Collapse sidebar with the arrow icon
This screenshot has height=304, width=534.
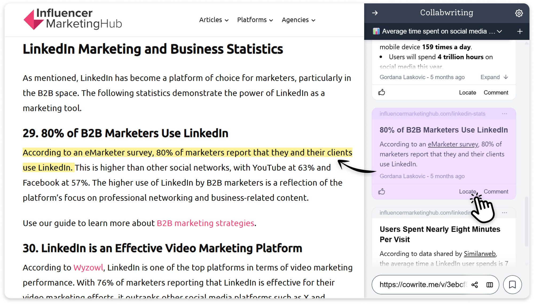tap(375, 13)
